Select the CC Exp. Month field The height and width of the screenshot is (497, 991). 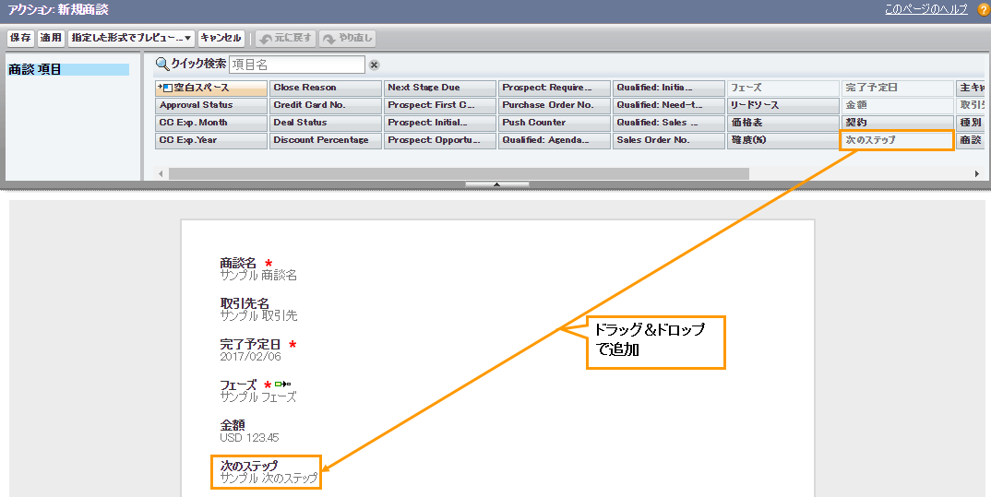click(x=211, y=124)
